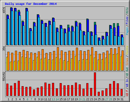Click the yellow sites bar for day 19
Viewport: 130px width, 102px height.
click(75, 63)
